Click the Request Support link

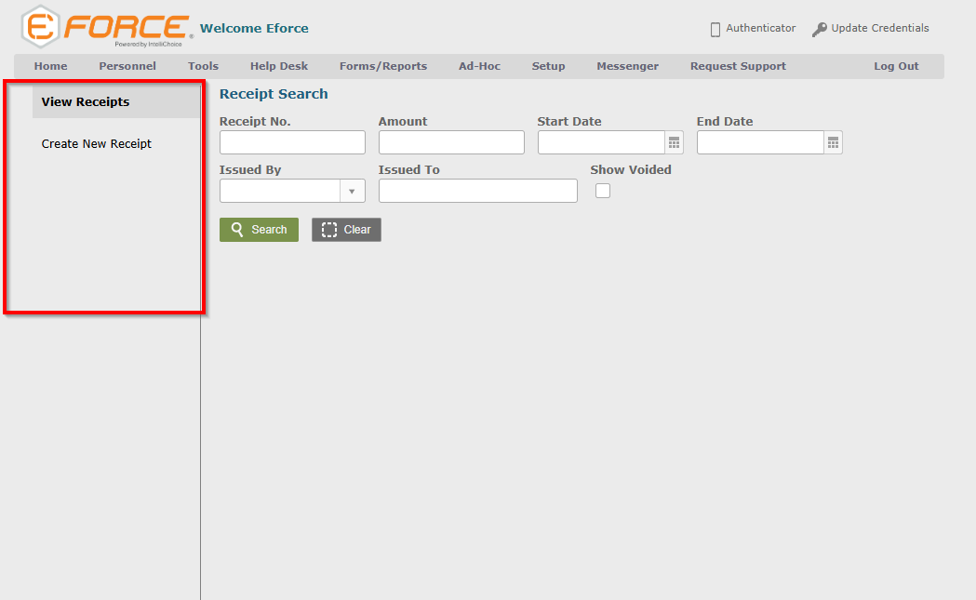[x=738, y=66]
